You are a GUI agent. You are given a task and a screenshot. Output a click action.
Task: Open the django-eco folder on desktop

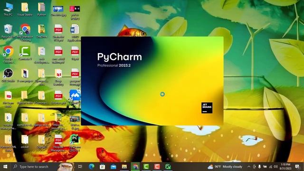(x=41, y=120)
